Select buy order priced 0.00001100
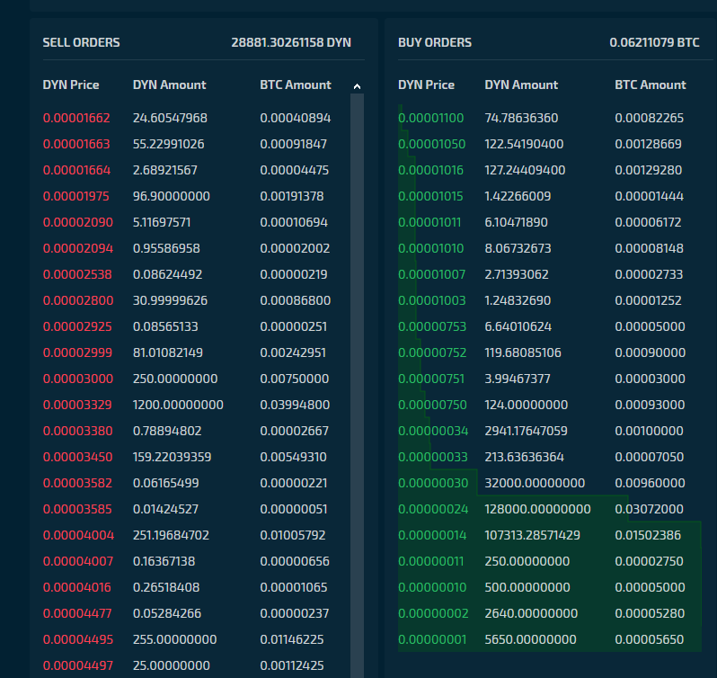This screenshot has height=678, width=717. 549,118
